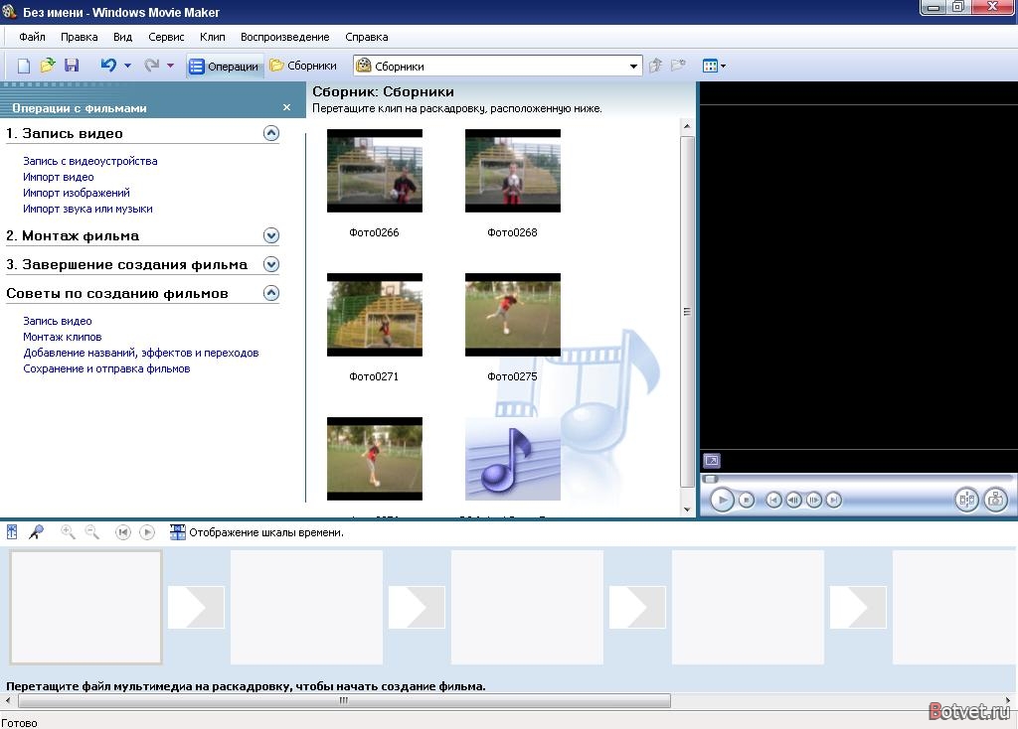Click the Импорт изображений link

[x=77, y=193]
